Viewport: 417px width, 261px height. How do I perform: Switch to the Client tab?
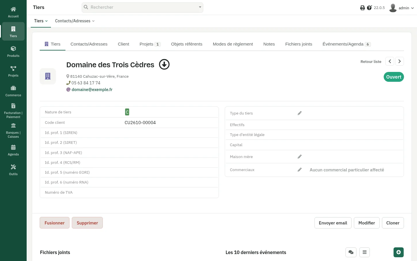[x=123, y=44]
